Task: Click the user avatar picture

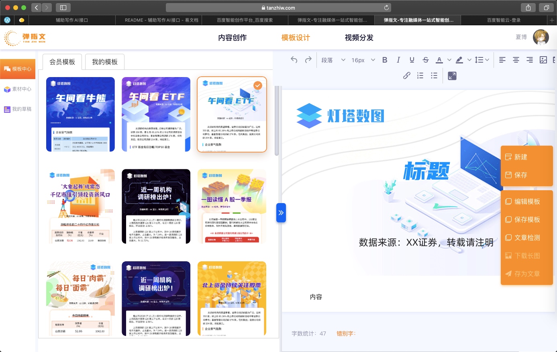Action: (x=541, y=37)
